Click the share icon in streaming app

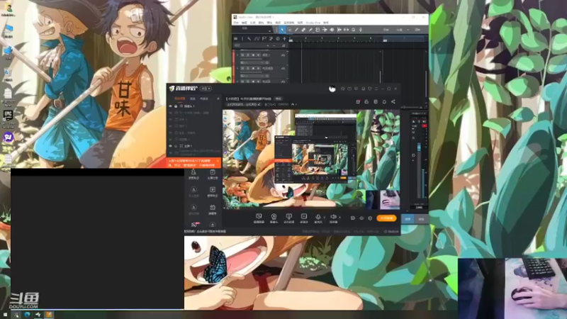(393, 101)
